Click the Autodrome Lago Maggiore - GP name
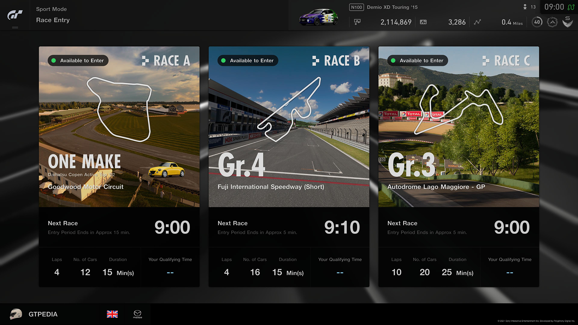Screen dimensions: 578x325 (x=436, y=187)
